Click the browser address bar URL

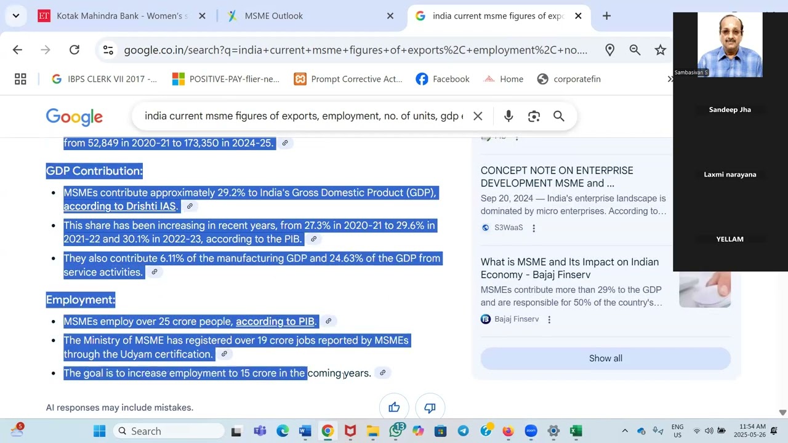(355, 50)
